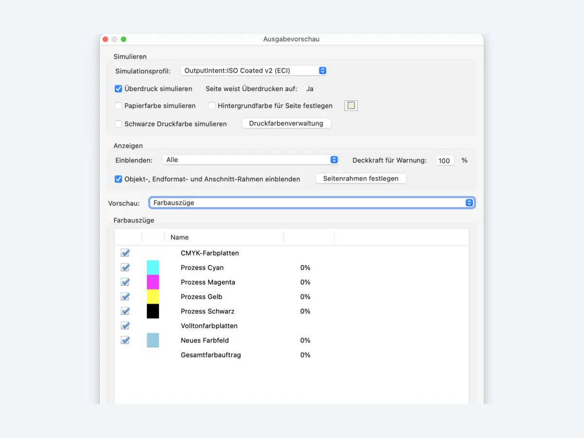Enable Schwarze Druckfarbe simulieren checkbox
The width and height of the screenshot is (584, 438).
[118, 124]
